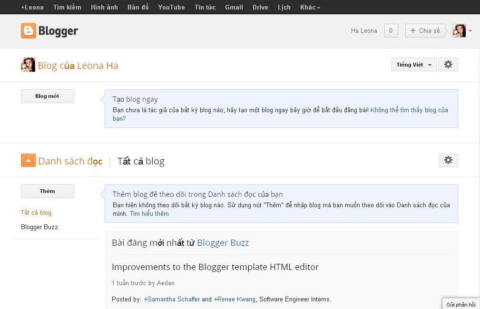Click Leona Ha's blog profile picture
The width and height of the screenshot is (480, 309).
click(28, 65)
